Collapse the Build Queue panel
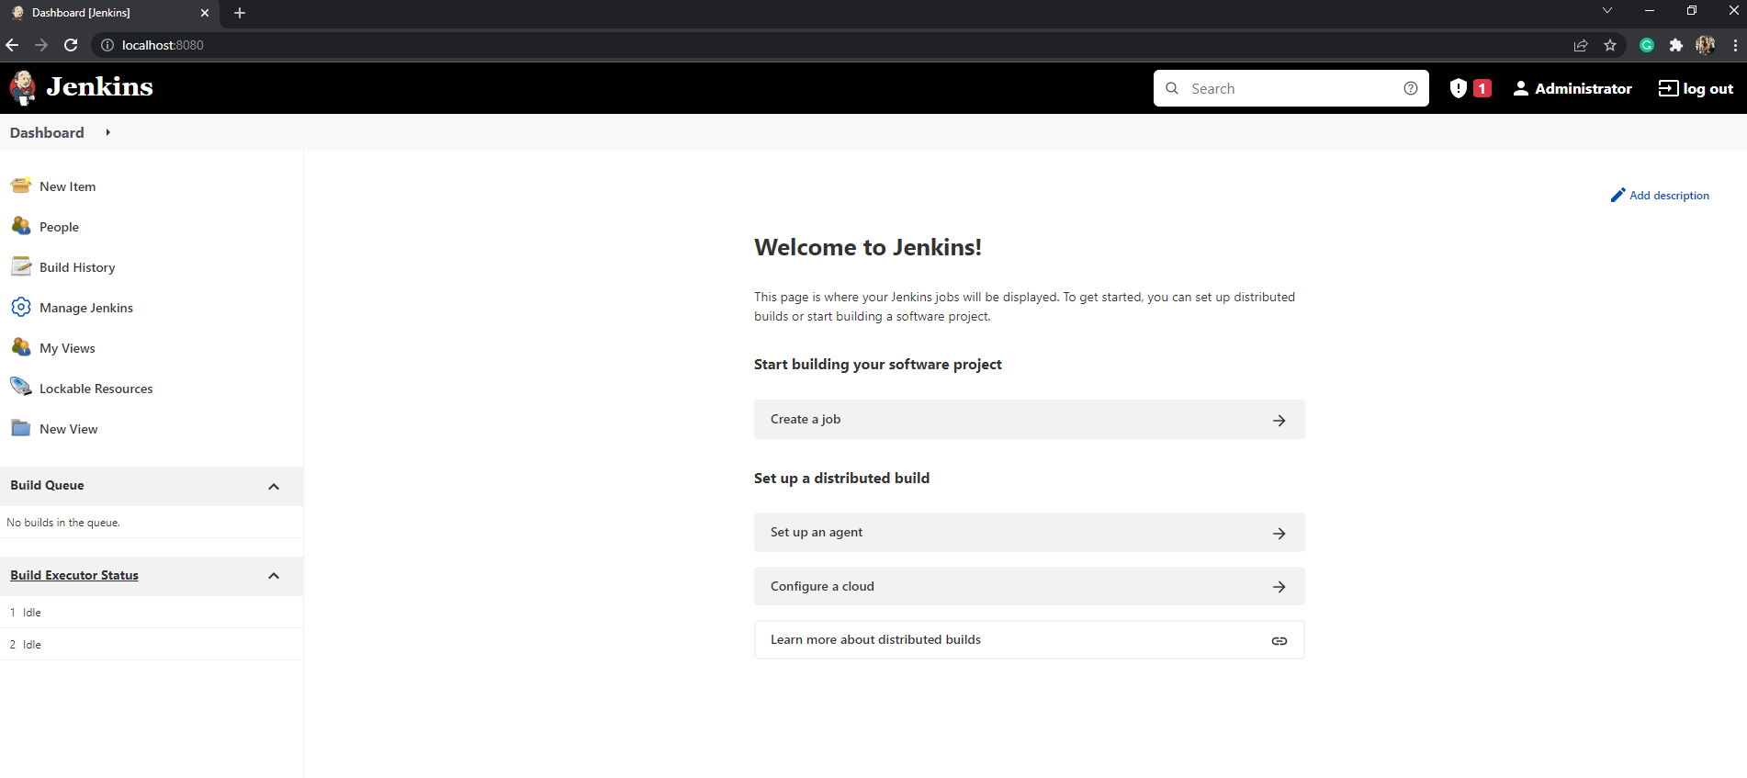Viewport: 1747px width, 778px height. pos(274,486)
